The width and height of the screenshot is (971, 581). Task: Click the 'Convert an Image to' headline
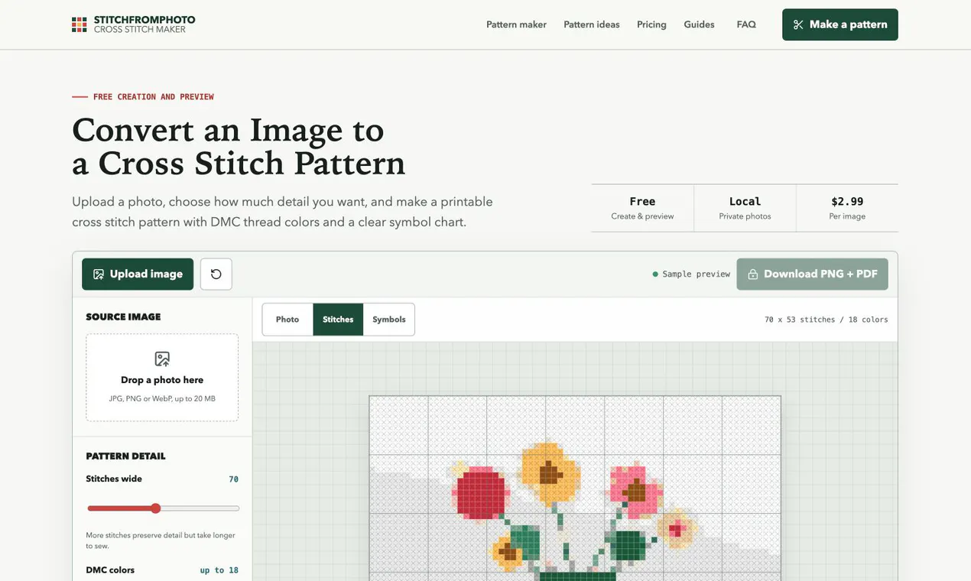click(x=228, y=129)
